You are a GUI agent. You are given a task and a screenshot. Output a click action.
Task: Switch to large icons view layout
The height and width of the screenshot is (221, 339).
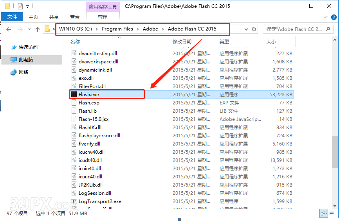(x=332, y=214)
